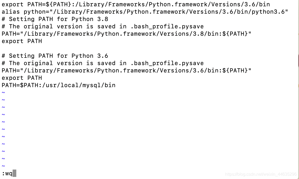Click the first 'export PATH' line
Viewport: 299px width, 179px height.
[x=22, y=41]
